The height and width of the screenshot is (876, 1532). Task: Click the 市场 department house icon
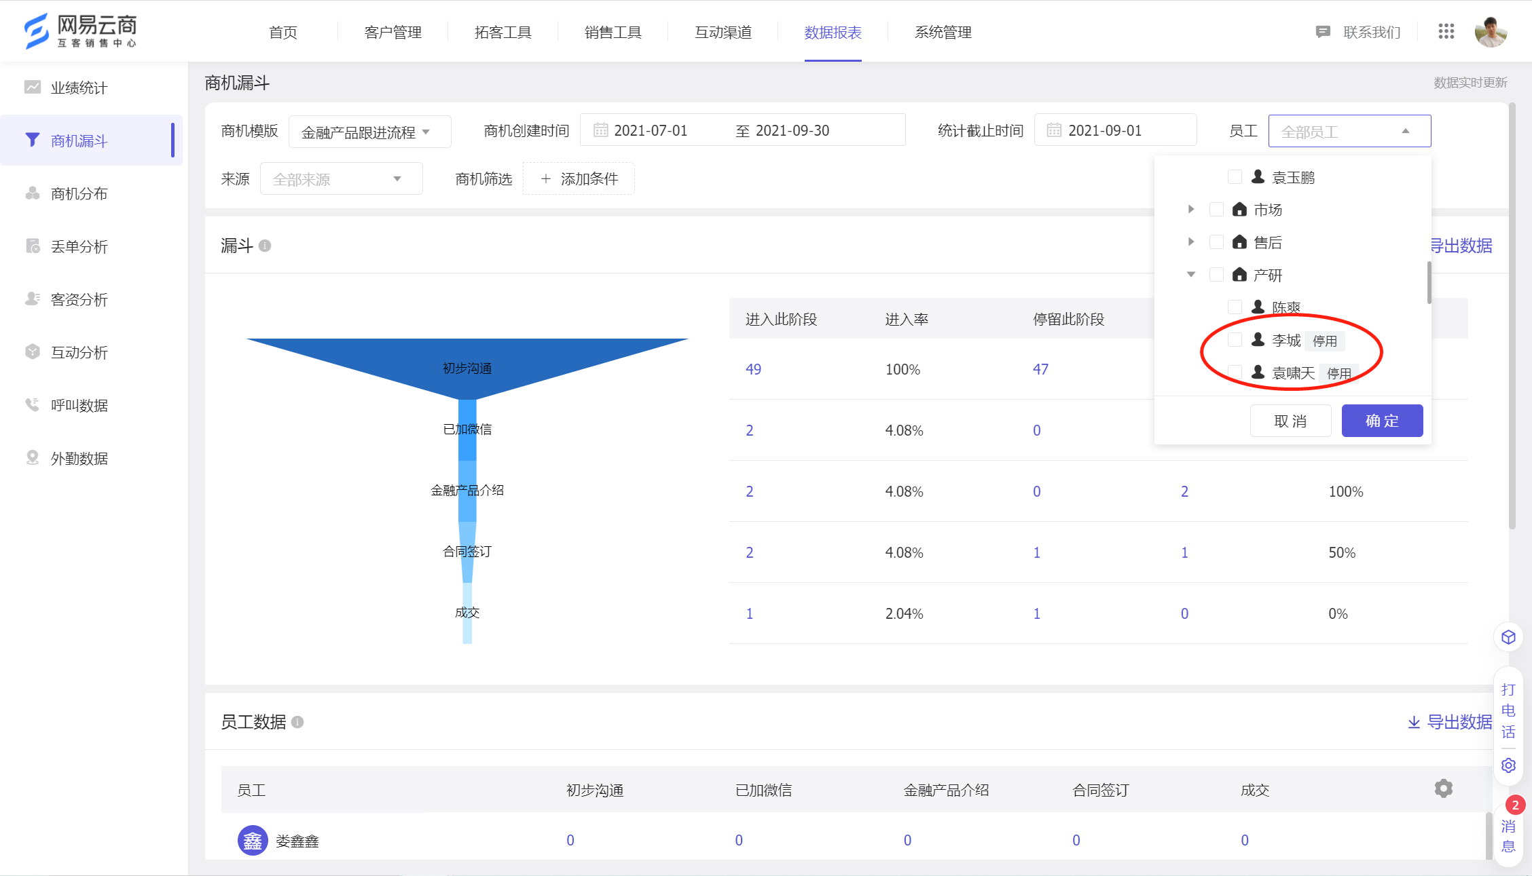[x=1239, y=209]
